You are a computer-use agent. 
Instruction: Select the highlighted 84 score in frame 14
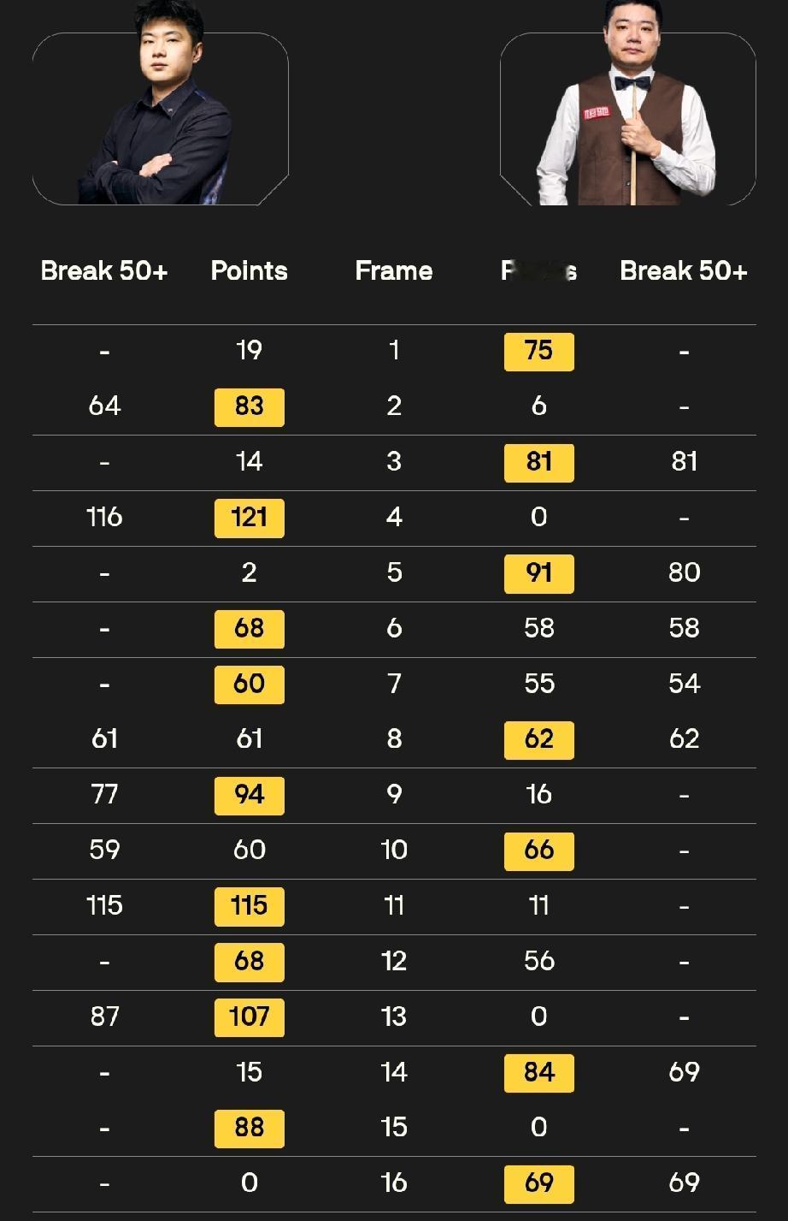coord(539,1072)
